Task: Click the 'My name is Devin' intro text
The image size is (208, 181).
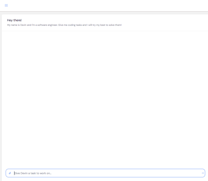Action: 64,25
